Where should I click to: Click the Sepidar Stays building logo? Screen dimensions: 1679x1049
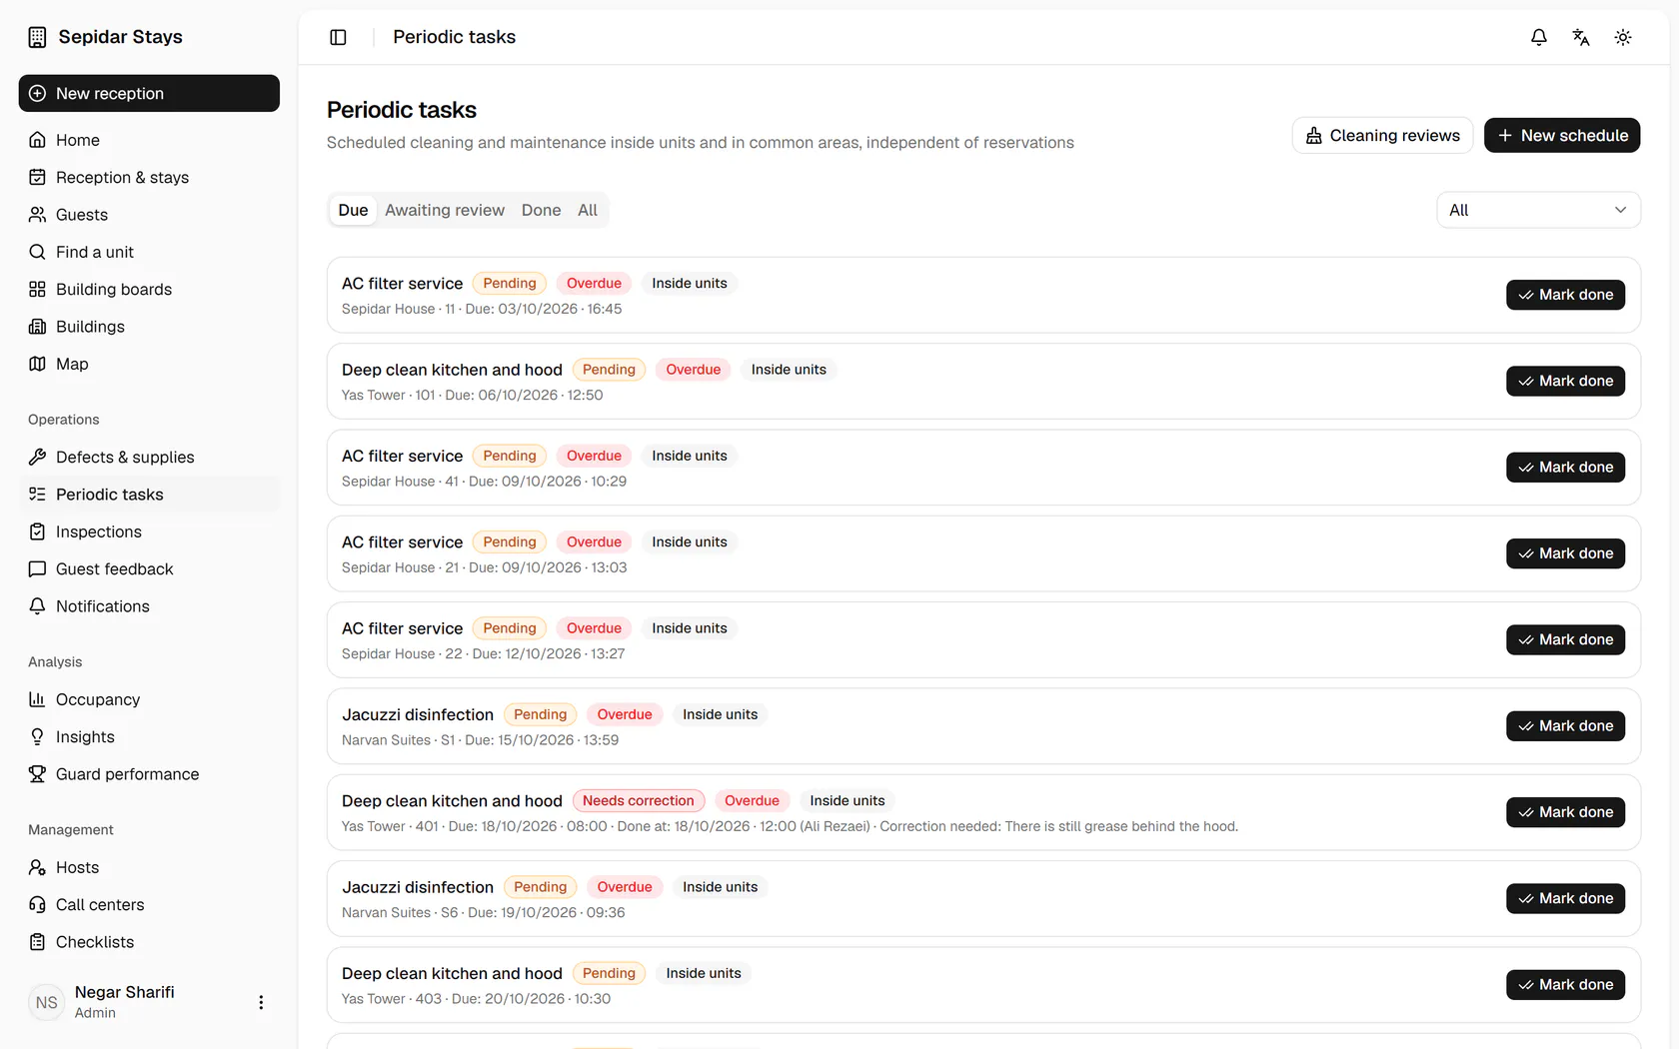pos(37,37)
